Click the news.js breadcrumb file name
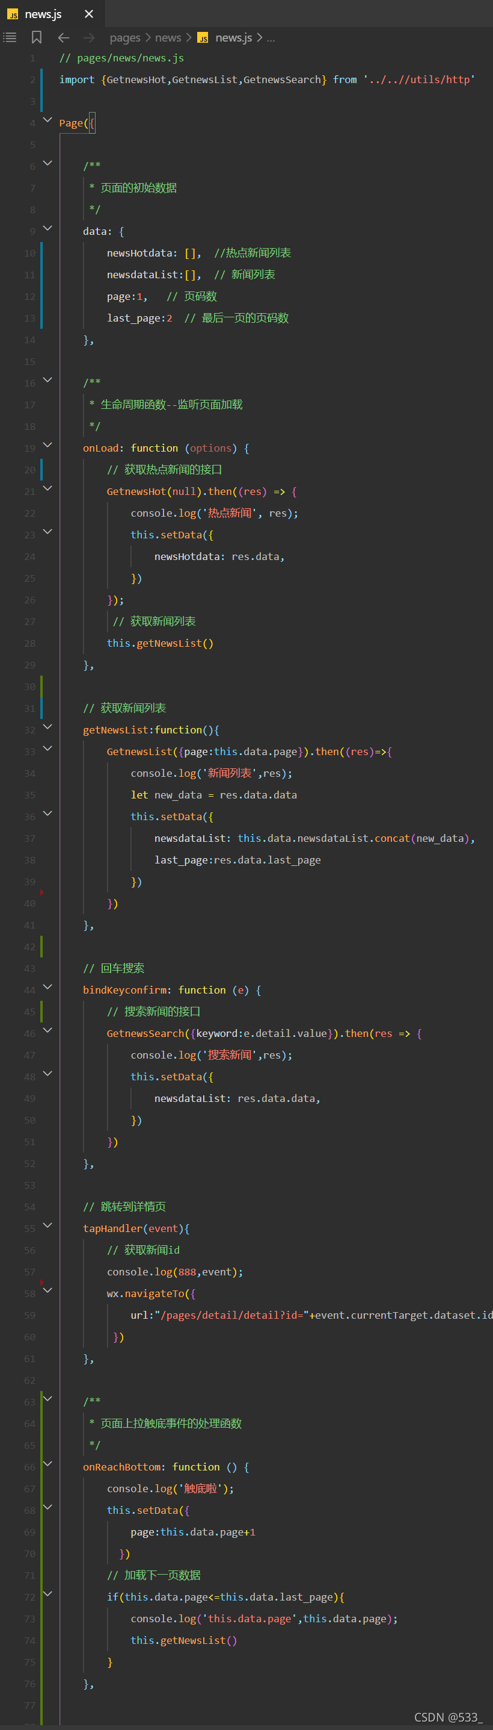Screen dimensions: 493x1730 click(233, 37)
